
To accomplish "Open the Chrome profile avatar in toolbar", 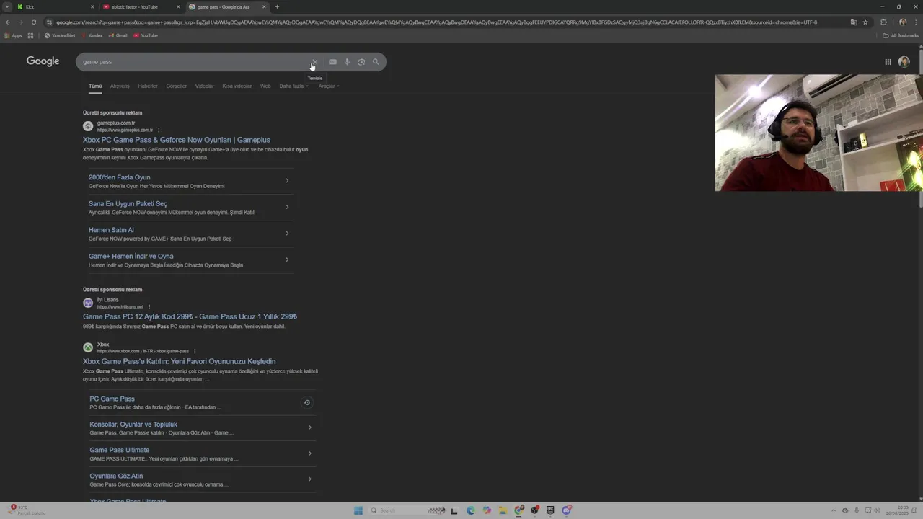I will click(903, 22).
